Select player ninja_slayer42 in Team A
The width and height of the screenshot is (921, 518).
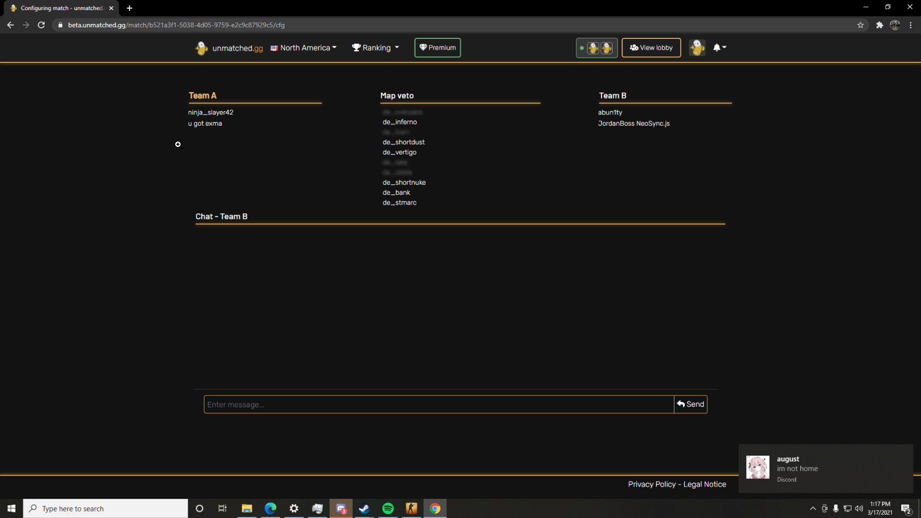tap(210, 112)
